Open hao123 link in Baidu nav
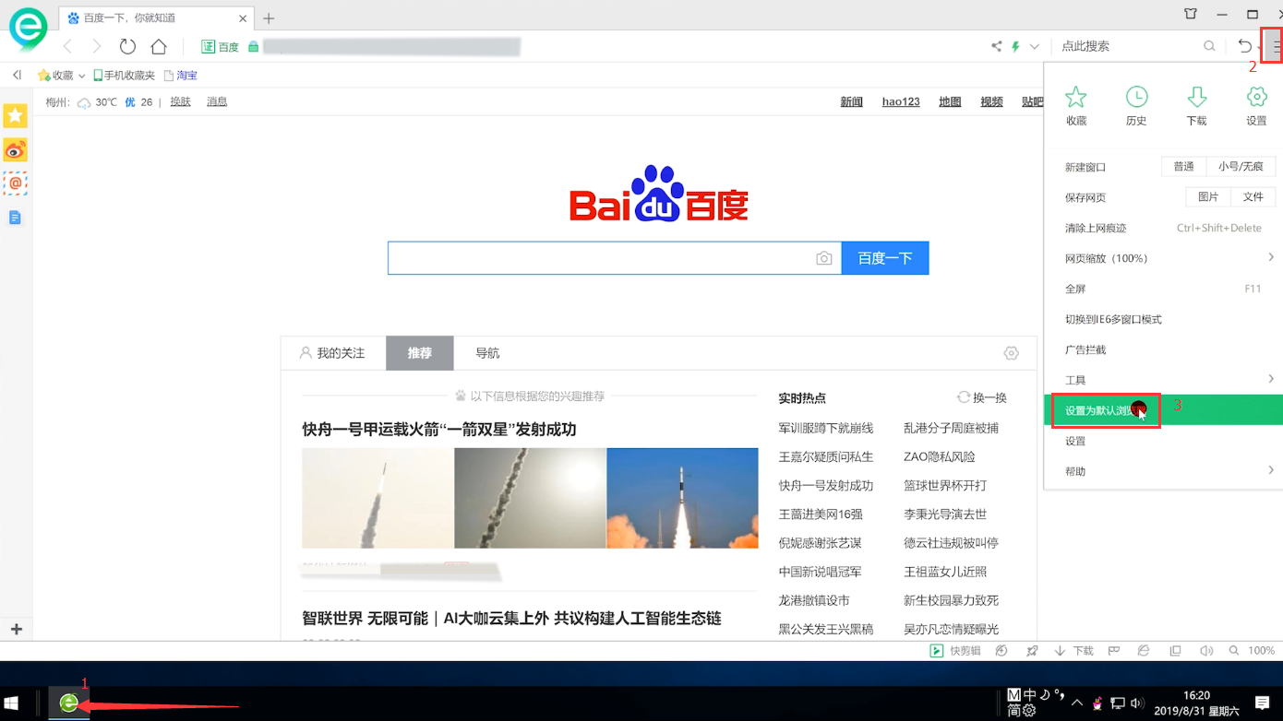This screenshot has width=1283, height=721. click(x=901, y=101)
